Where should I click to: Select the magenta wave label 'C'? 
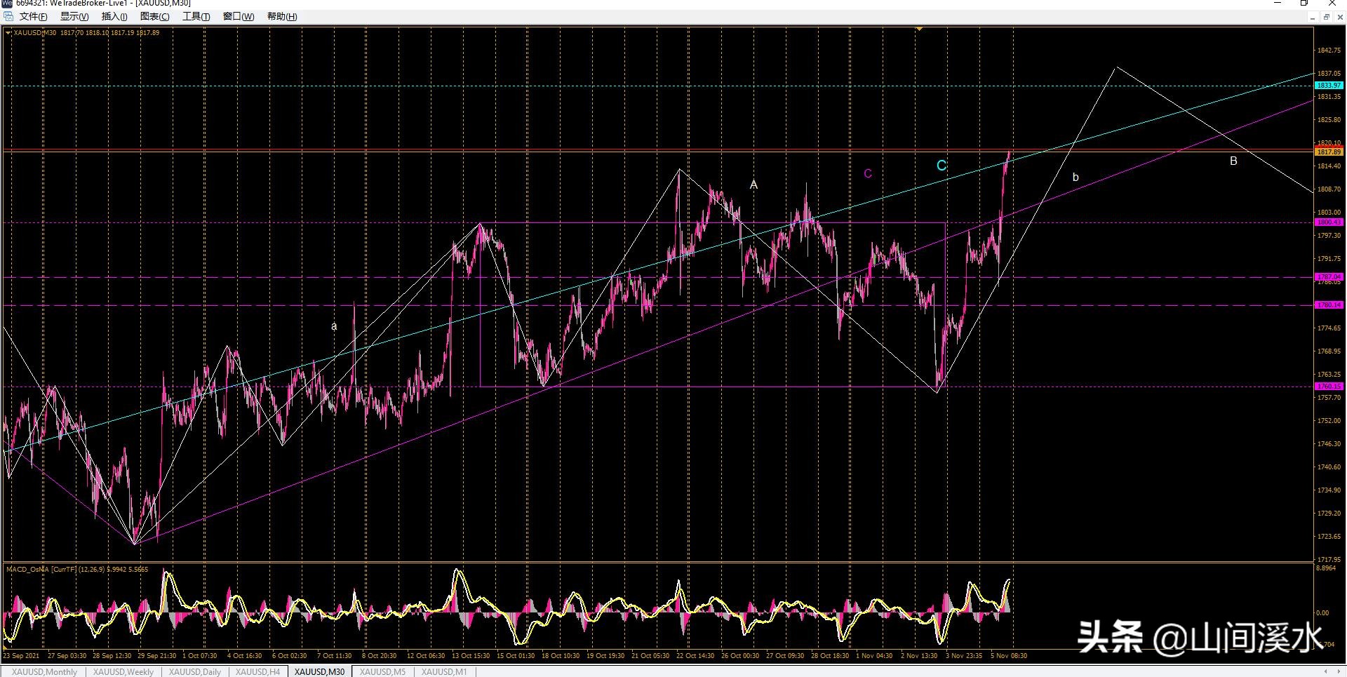coord(868,174)
